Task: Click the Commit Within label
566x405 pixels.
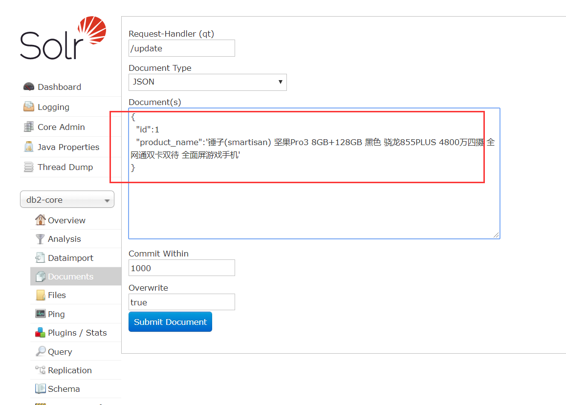Action: pos(158,254)
